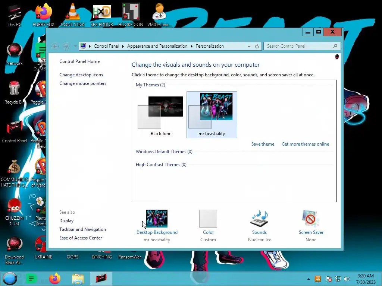The width and height of the screenshot is (382, 286).
Task: Click the active Personalization taskbar button
Action: (101, 279)
